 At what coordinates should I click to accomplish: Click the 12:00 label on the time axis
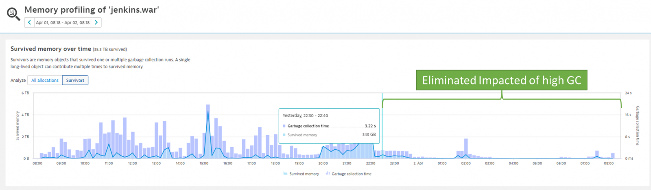[x=133, y=163]
